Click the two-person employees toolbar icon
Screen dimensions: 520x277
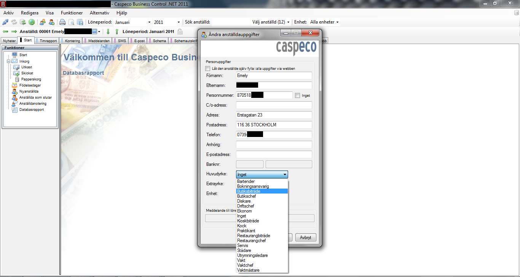(43, 22)
